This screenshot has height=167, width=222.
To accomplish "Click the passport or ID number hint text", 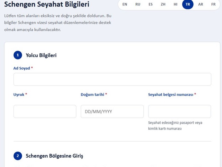I will (175, 126).
